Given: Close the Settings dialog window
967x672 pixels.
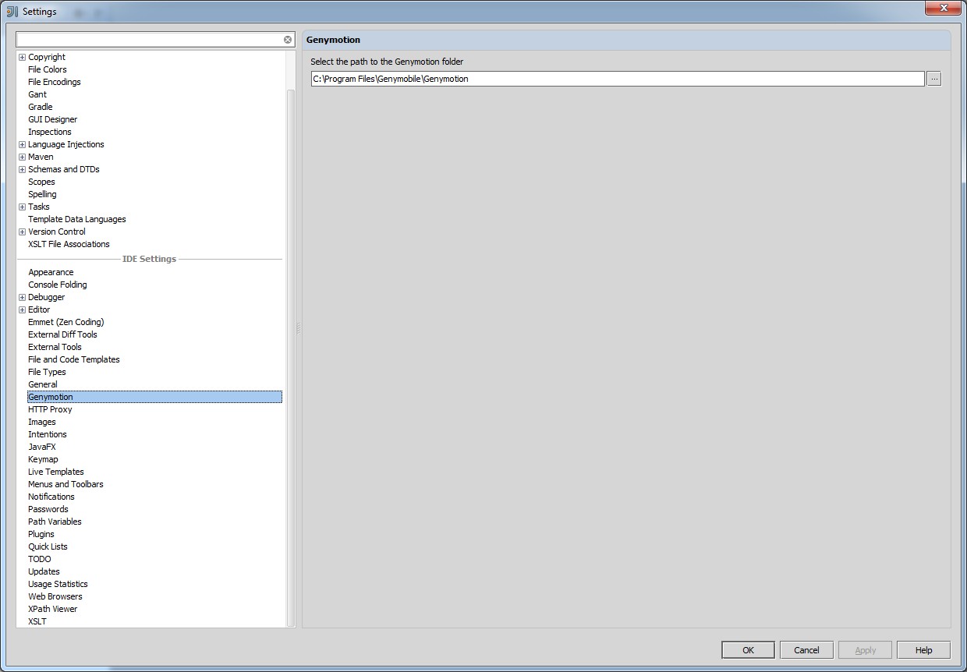Looking at the screenshot, I should [944, 9].
